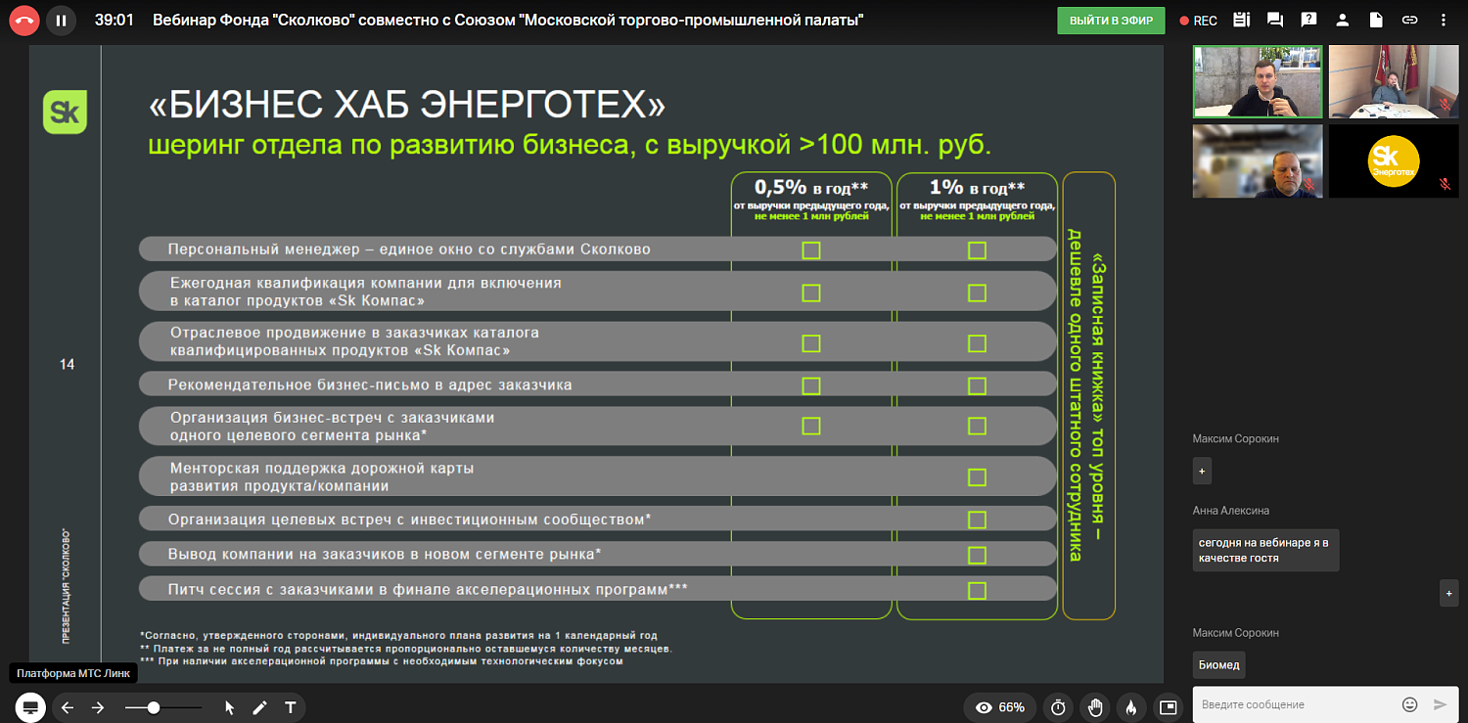Click the webinar title in top bar
This screenshot has width=1468, height=723.
(508, 21)
